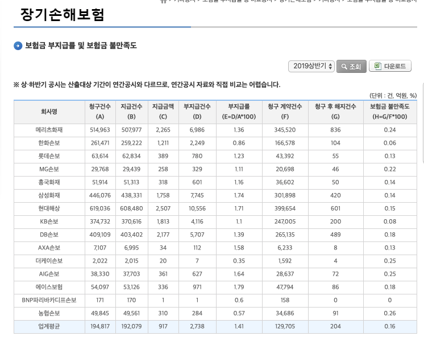Click the blue arrow icon beside 보험금 부지급률
Viewport: 424px width, 340px height.
(18, 46)
